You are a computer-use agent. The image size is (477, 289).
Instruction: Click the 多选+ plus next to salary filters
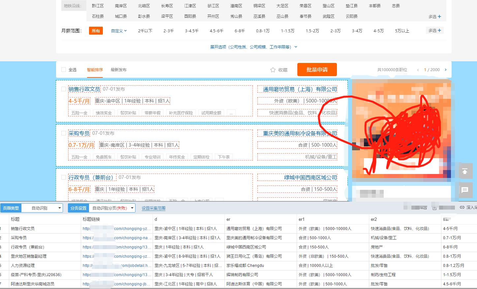point(434,30)
